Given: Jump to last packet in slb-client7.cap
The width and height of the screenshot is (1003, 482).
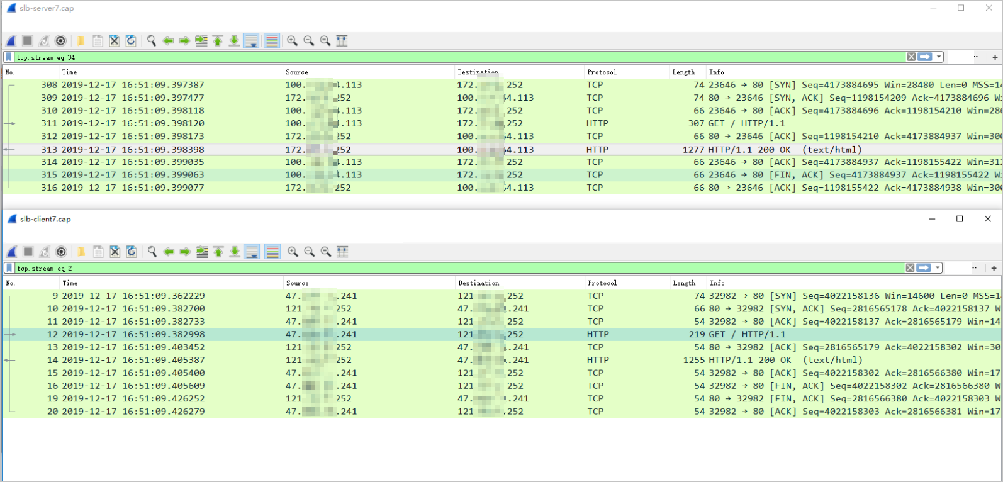Looking at the screenshot, I should pos(235,252).
